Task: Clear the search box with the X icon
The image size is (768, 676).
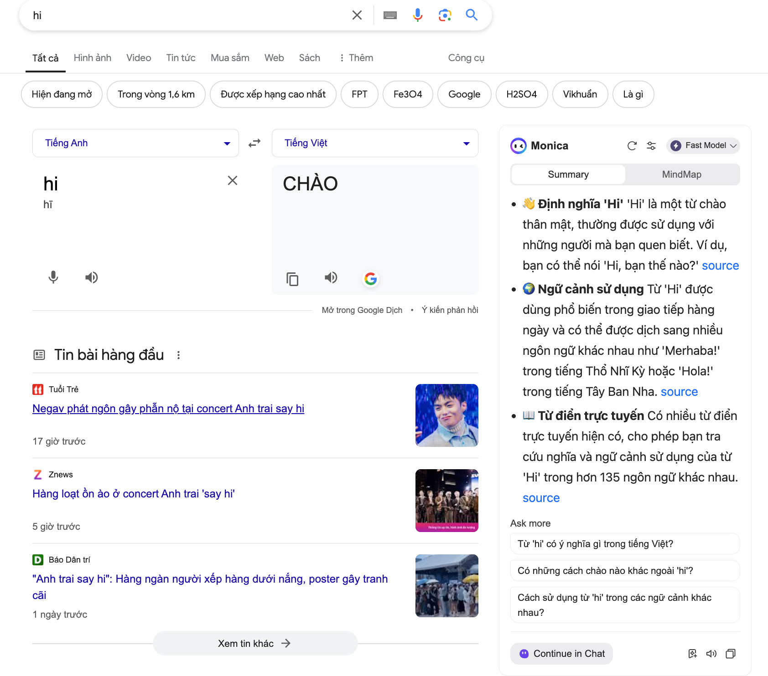Action: click(x=357, y=15)
